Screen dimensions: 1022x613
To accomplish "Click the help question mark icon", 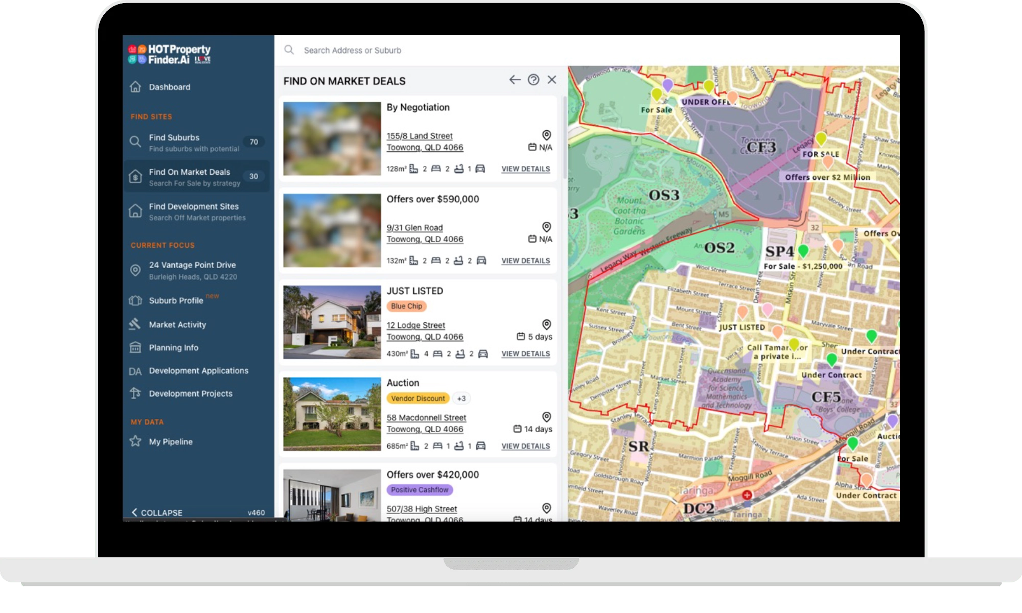I will (x=533, y=80).
